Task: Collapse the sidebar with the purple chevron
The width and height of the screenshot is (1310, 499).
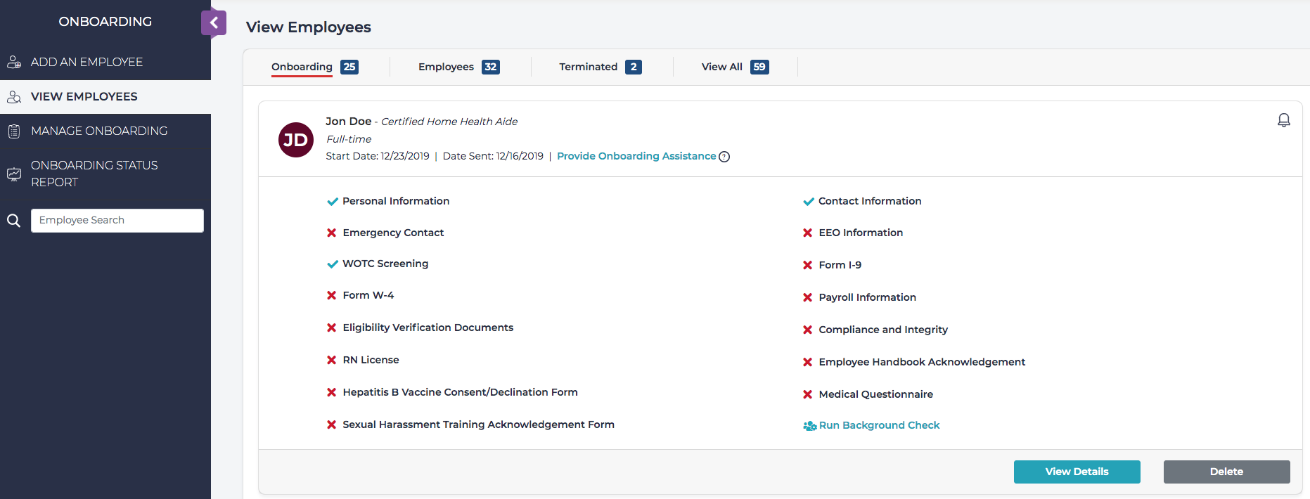Action: click(214, 22)
